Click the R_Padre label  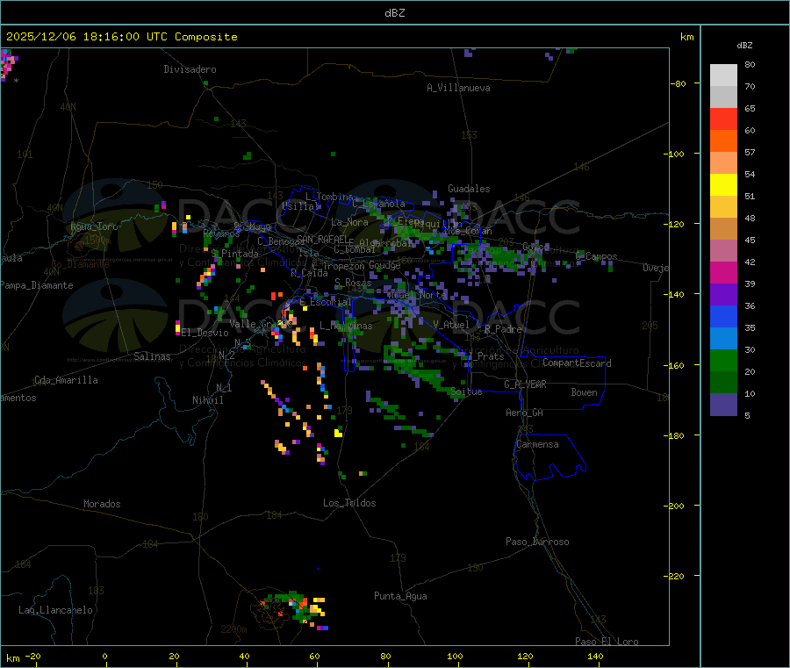point(503,329)
